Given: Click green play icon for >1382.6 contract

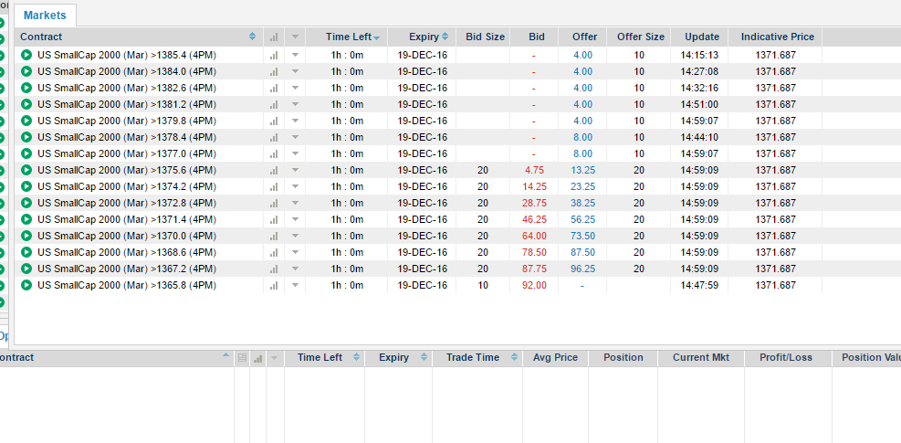Looking at the screenshot, I should point(26,88).
